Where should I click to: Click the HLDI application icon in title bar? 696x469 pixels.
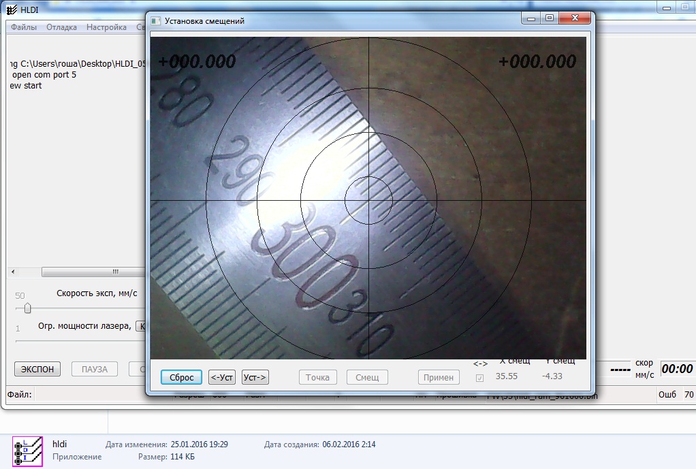tap(12, 9)
